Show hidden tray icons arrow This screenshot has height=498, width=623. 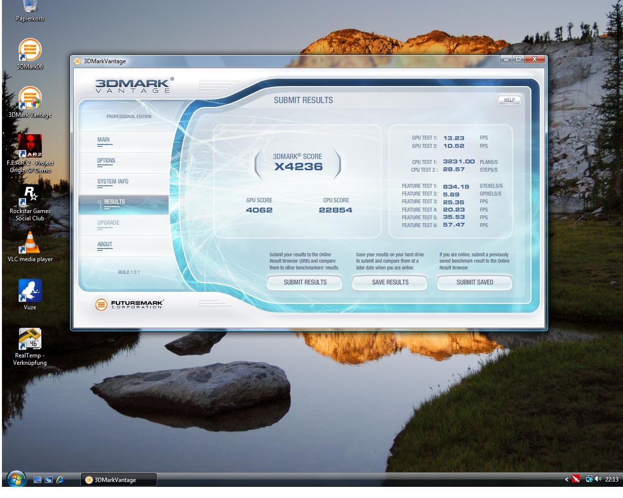pos(567,480)
